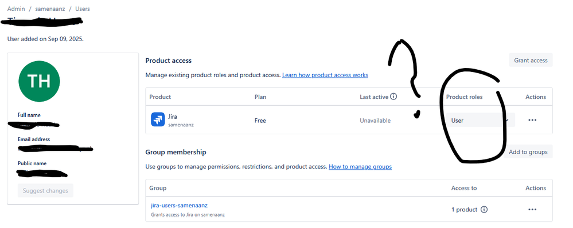Viewport: 573px width, 228px height.
Task: Open Jira row actions ellipsis menu
Action: (532, 120)
